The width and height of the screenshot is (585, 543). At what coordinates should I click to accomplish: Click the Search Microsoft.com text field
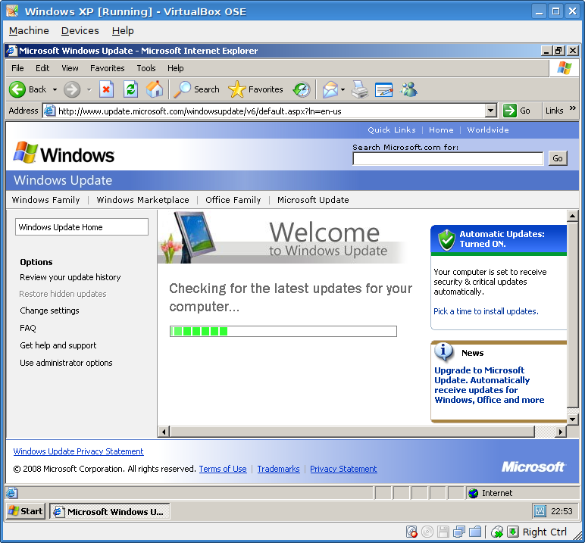[x=448, y=158]
